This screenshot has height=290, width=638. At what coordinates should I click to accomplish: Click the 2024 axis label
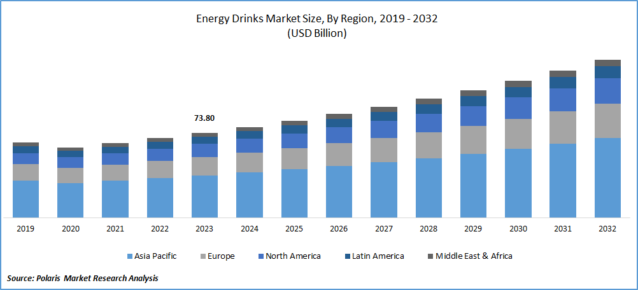pyautogui.click(x=250, y=229)
